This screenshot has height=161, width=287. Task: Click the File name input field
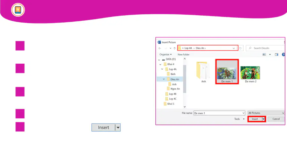[219, 113]
